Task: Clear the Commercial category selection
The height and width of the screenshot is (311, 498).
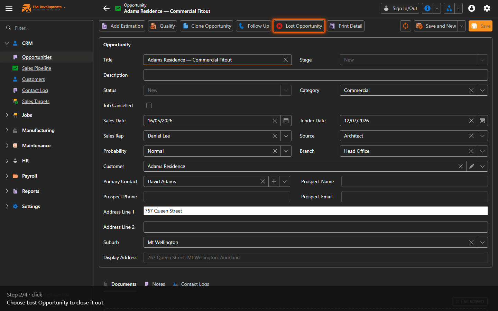Action: coord(471,90)
